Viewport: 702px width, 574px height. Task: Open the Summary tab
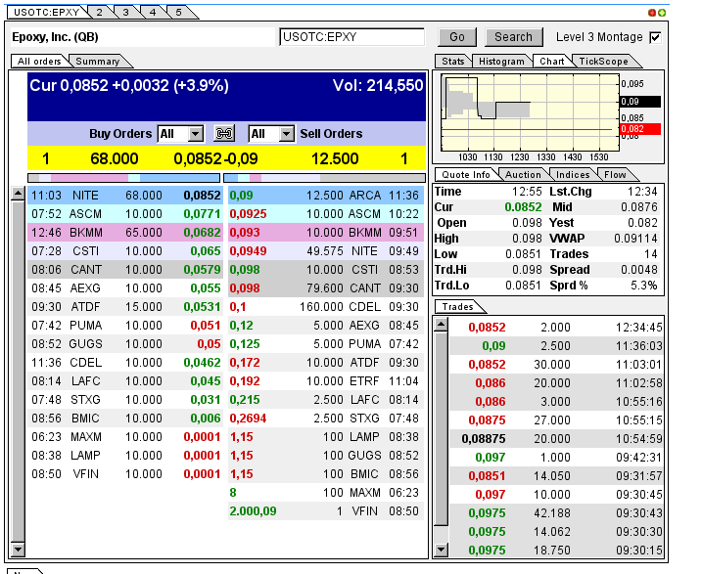click(98, 62)
